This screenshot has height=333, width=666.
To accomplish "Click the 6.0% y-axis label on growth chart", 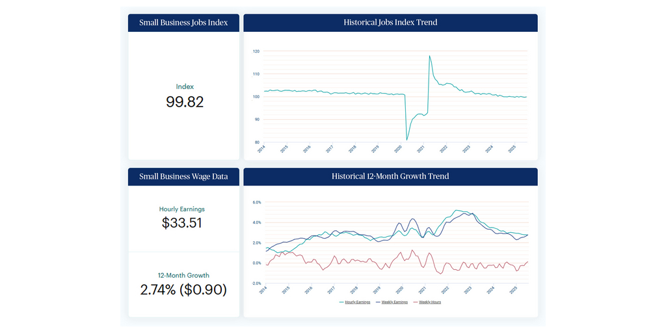I will coord(256,202).
